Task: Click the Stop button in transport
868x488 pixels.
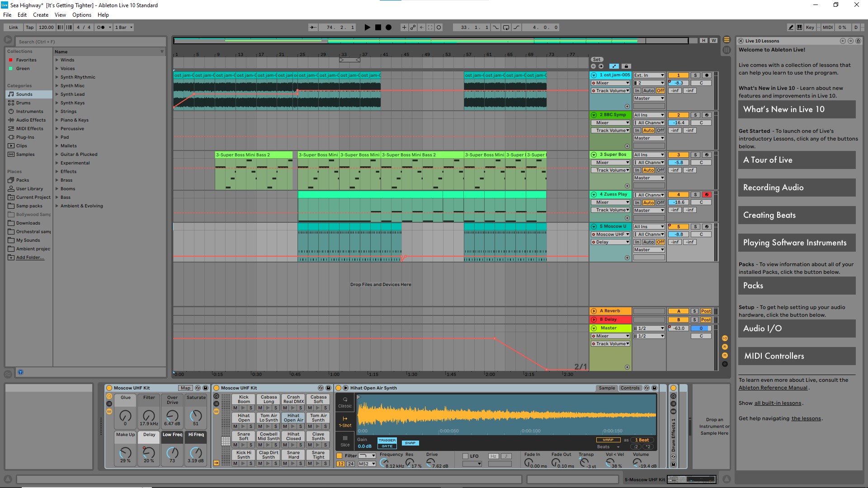Action: (x=378, y=28)
